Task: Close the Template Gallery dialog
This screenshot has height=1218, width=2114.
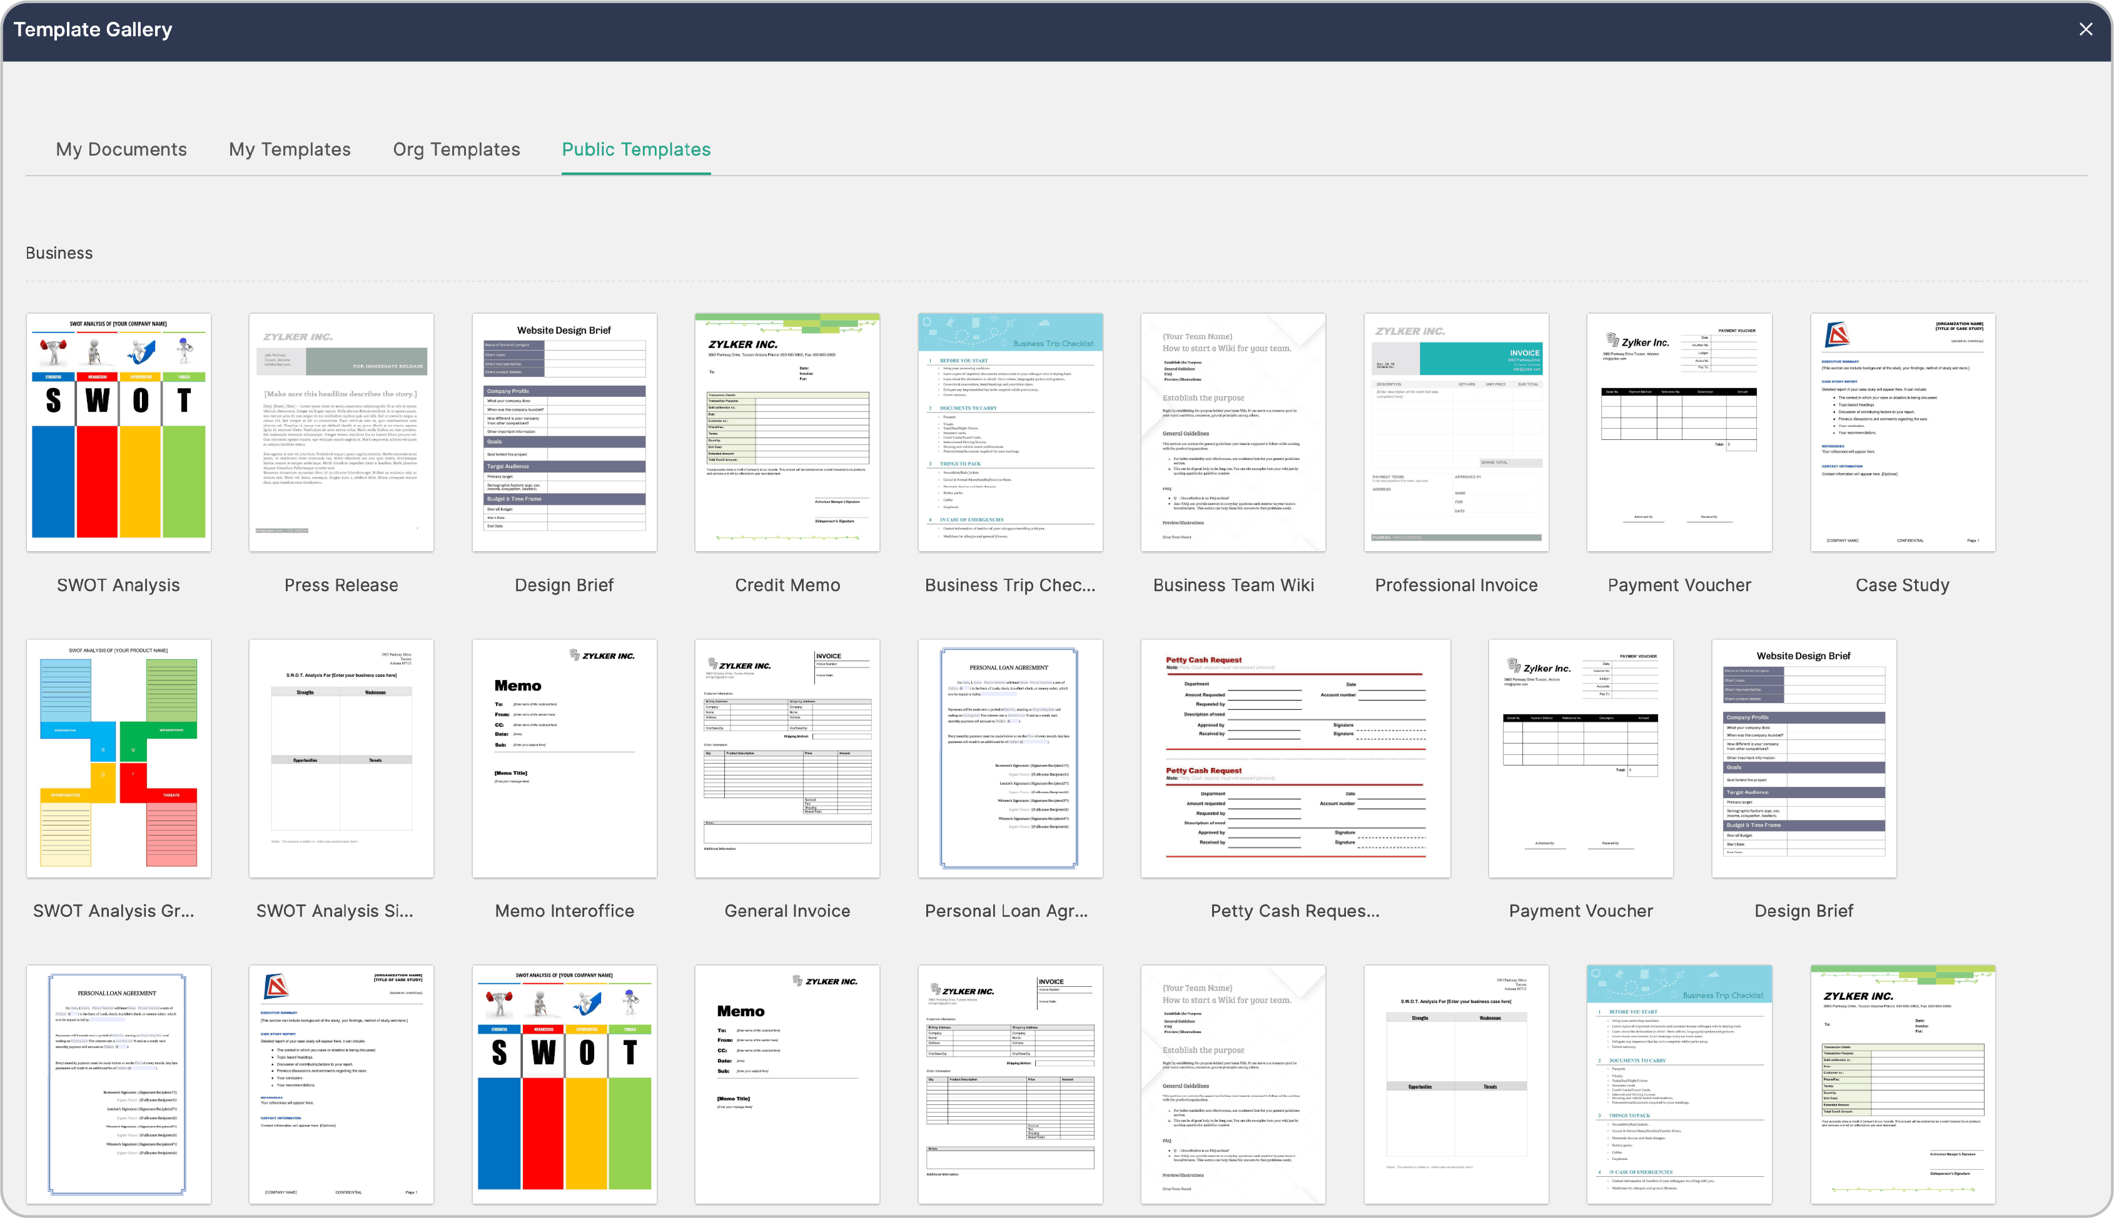Action: coord(2085,29)
